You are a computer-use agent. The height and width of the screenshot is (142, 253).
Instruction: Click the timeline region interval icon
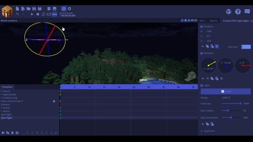49,14
